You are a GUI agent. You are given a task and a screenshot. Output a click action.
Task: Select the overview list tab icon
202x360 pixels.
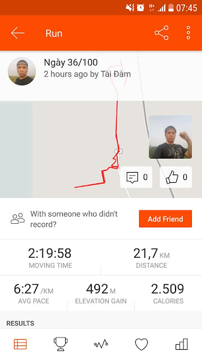(20, 344)
